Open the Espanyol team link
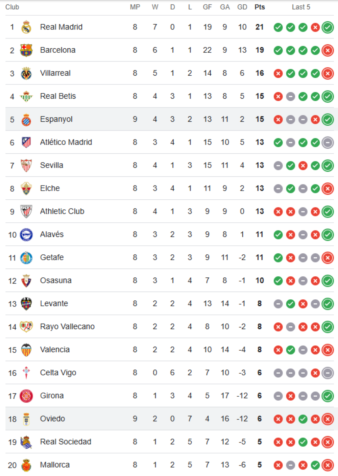 56,119
